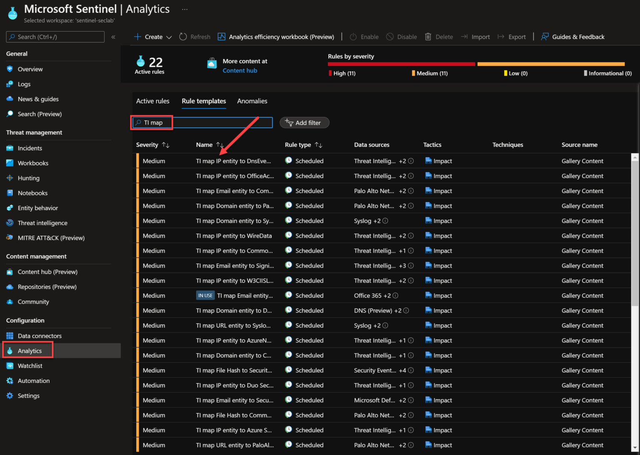Select Hunting in the sidebar
Viewport: 640px width, 455px height.
pos(28,178)
